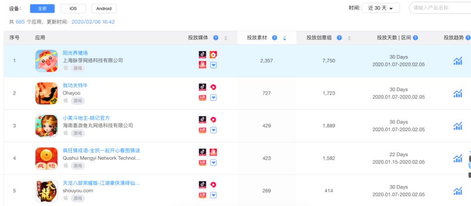The width and height of the screenshot is (471, 206).
Task: View trend chart for 我功夫特牛
Action: (457, 93)
